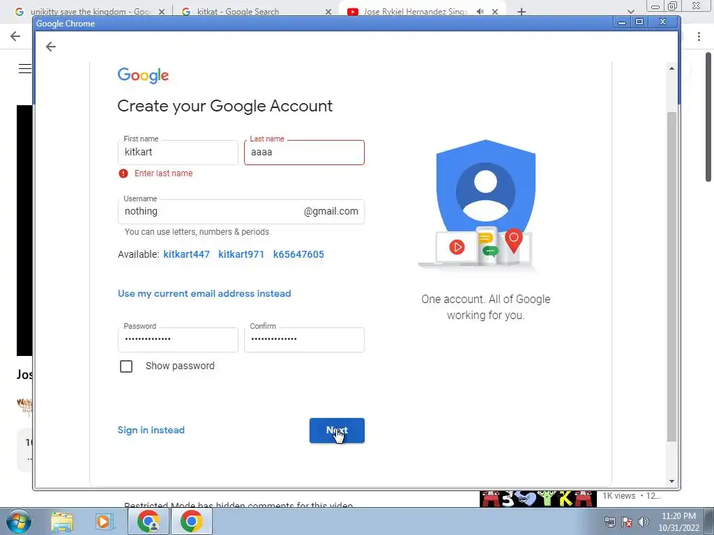Switch to first Chrome taskbar icon
The width and height of the screenshot is (714, 535).
[x=149, y=521]
